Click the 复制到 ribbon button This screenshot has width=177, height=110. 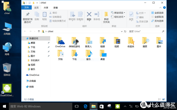[80, 16]
